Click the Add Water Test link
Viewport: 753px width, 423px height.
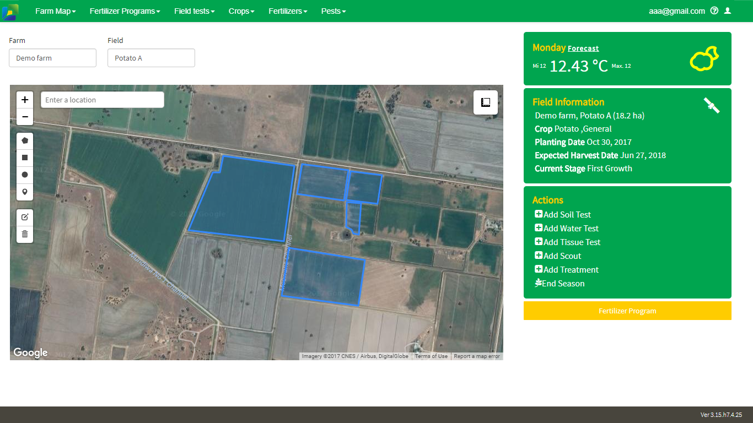(x=571, y=229)
